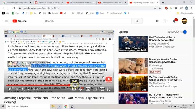This screenshot has height=109, width=195.
Task: Close the Amazing Prophetic Revelations tab
Action: point(157,3)
